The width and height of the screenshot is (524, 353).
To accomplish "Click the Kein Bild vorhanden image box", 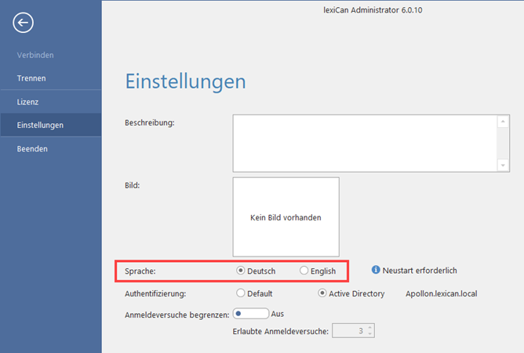I will pos(286,217).
